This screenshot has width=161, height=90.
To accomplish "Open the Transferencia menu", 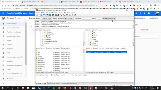I will tap(53, 13).
